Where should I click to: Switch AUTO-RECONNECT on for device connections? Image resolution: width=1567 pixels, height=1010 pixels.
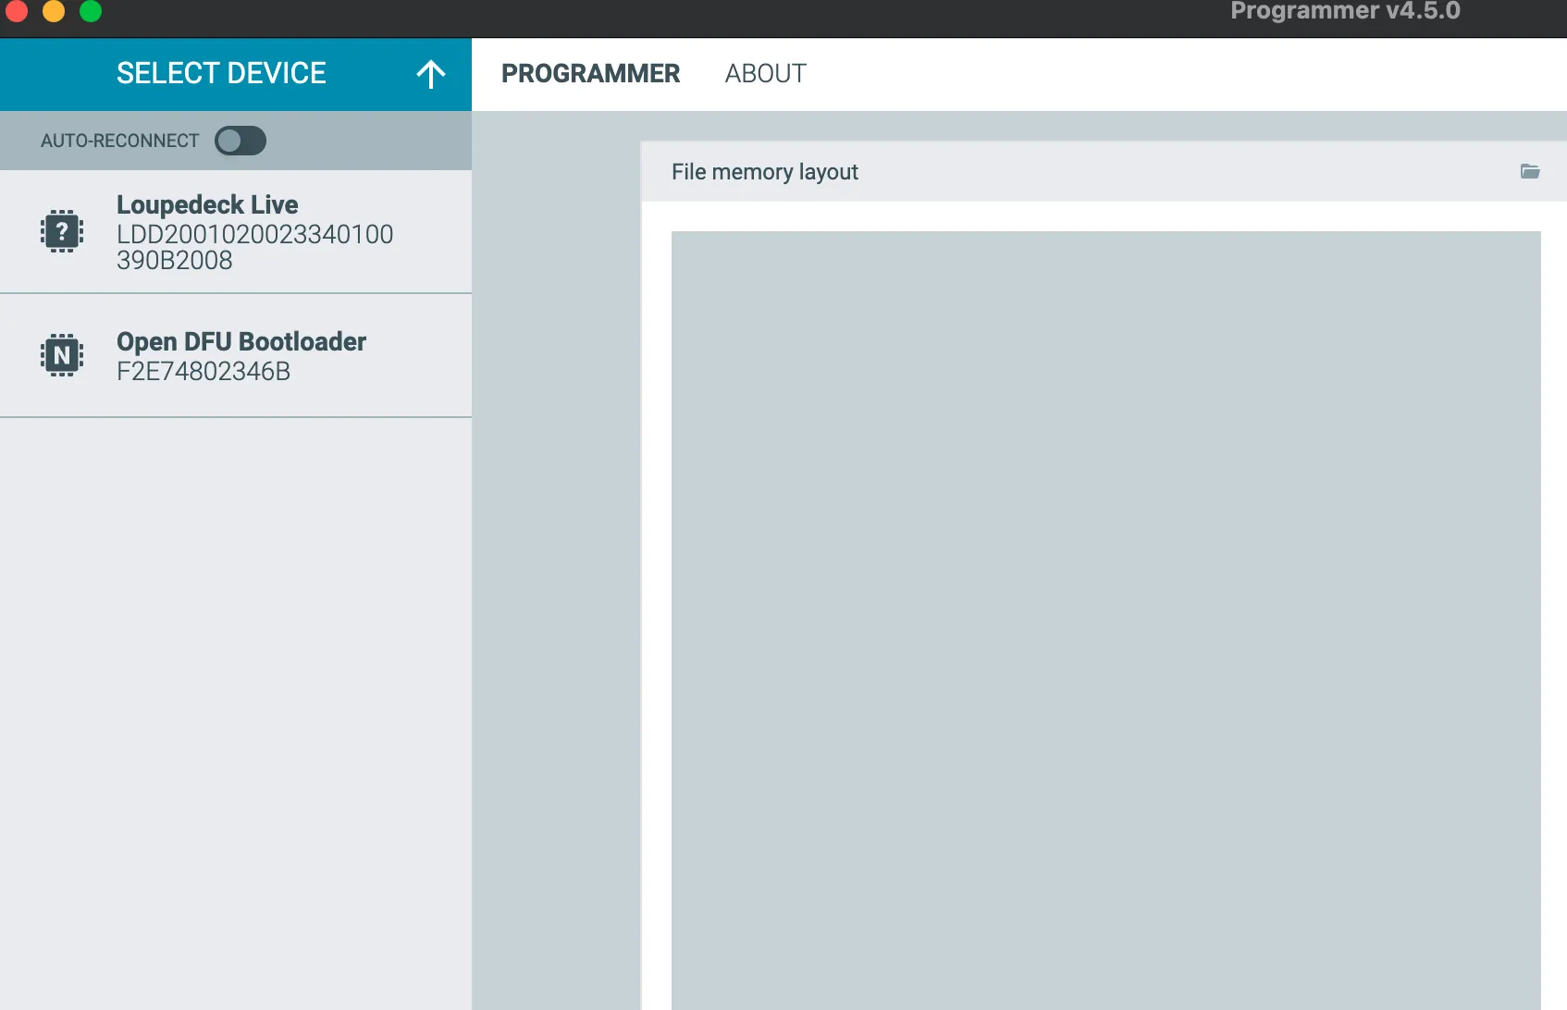[240, 140]
